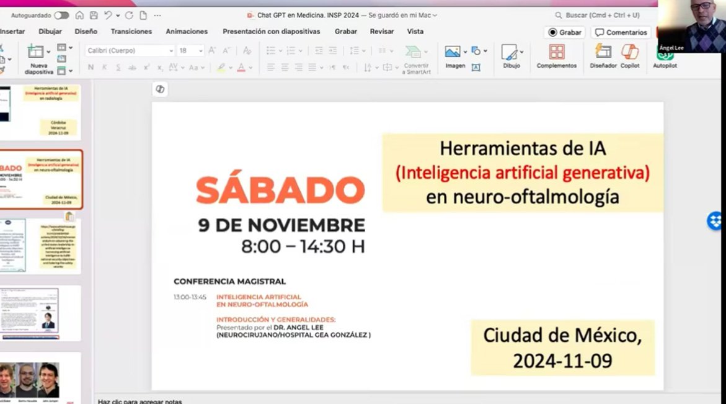The image size is (726, 404).
Task: Click the Home icon in title bar
Action: coord(79,15)
